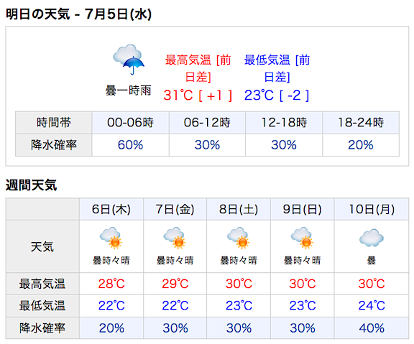Select the 18-24時 time slot header

click(x=361, y=123)
